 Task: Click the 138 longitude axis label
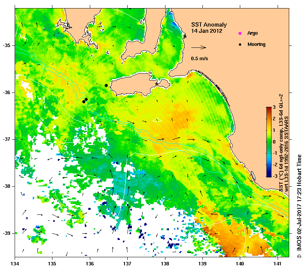[165, 264]
